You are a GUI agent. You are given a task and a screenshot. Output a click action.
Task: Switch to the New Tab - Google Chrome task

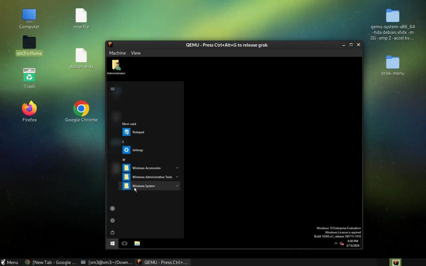51,262
